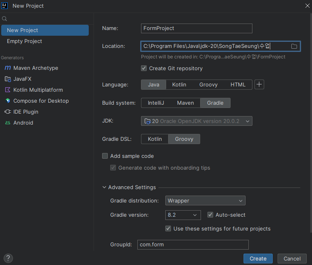Toggle Use these settings for future projects
The height and width of the screenshot is (265, 312).
pyautogui.click(x=168, y=228)
